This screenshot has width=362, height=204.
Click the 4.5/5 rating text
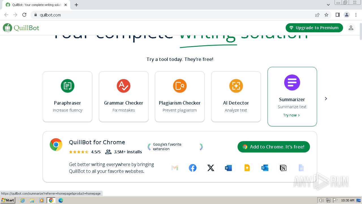click(96, 152)
